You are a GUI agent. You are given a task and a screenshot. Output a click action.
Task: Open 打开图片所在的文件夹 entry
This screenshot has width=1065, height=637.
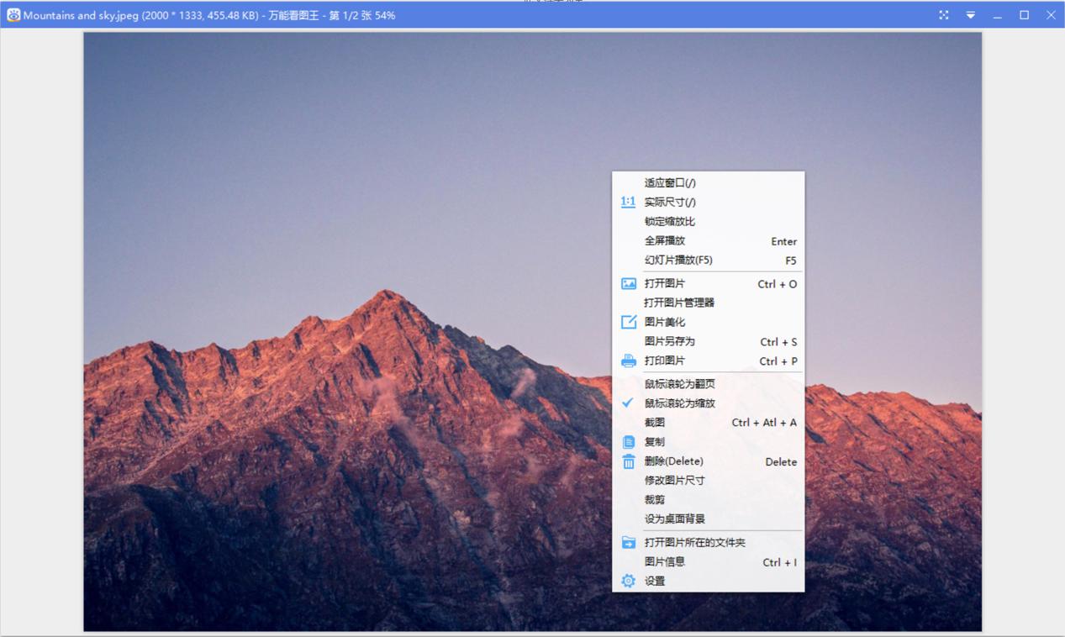tap(708, 543)
